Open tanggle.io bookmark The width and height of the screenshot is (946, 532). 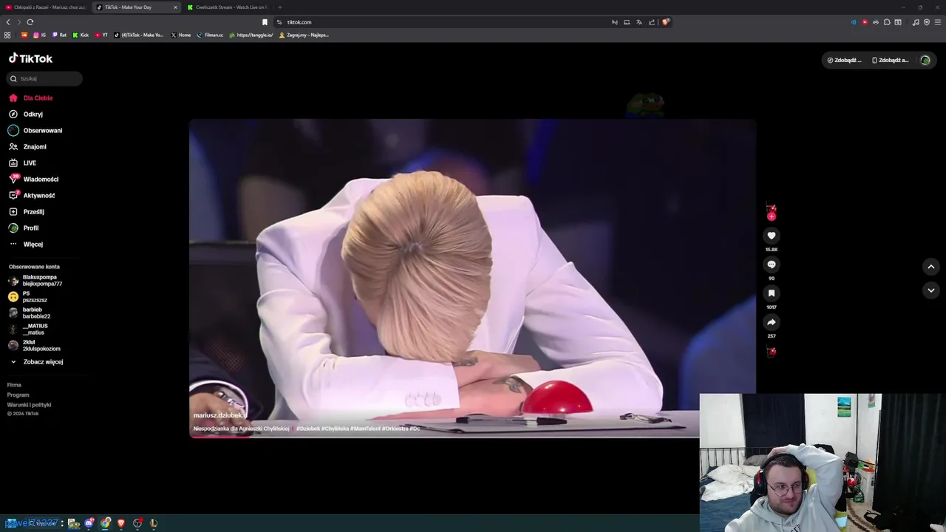pyautogui.click(x=251, y=35)
